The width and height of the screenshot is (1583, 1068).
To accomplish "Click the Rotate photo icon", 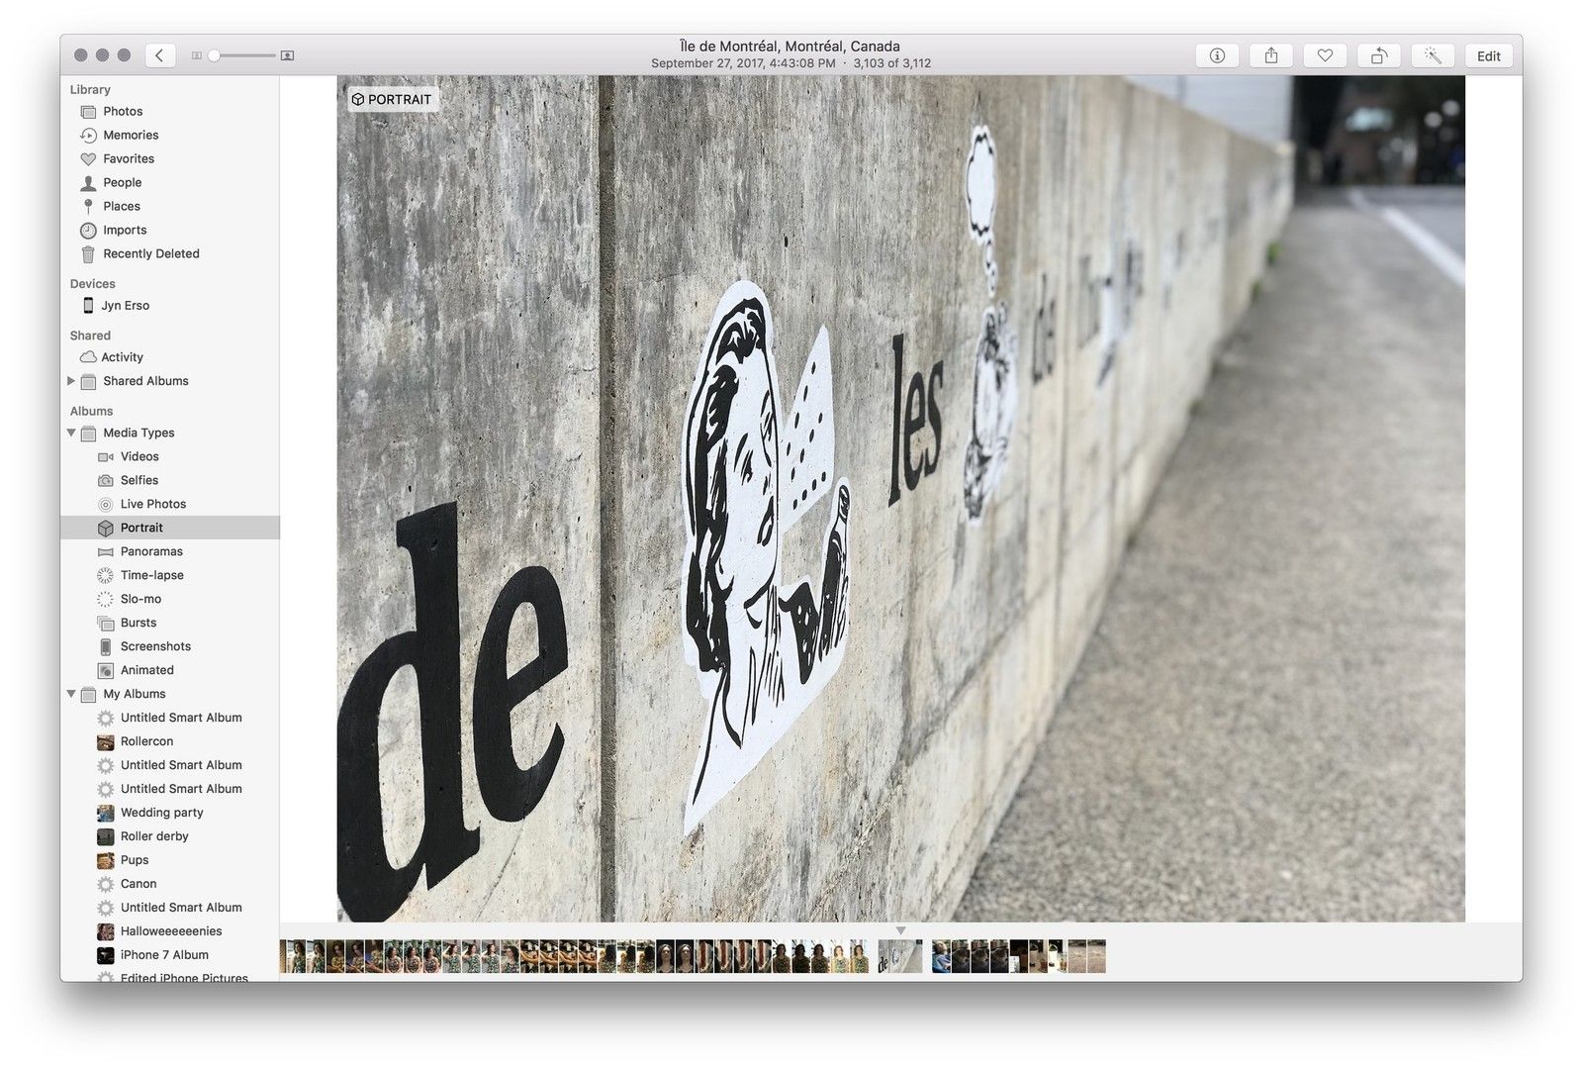I will tap(1378, 56).
